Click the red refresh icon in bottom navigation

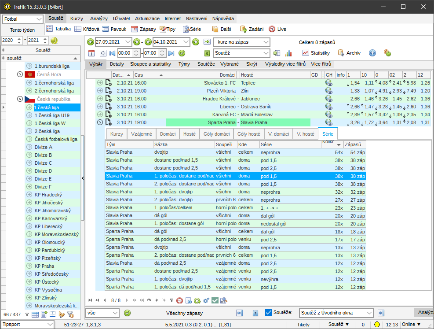point(180,300)
